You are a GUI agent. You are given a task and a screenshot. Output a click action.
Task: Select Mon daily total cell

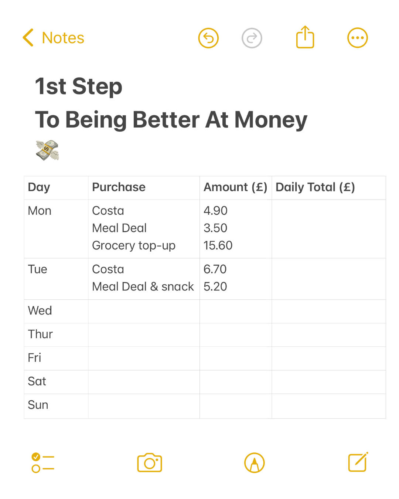pyautogui.click(x=328, y=229)
